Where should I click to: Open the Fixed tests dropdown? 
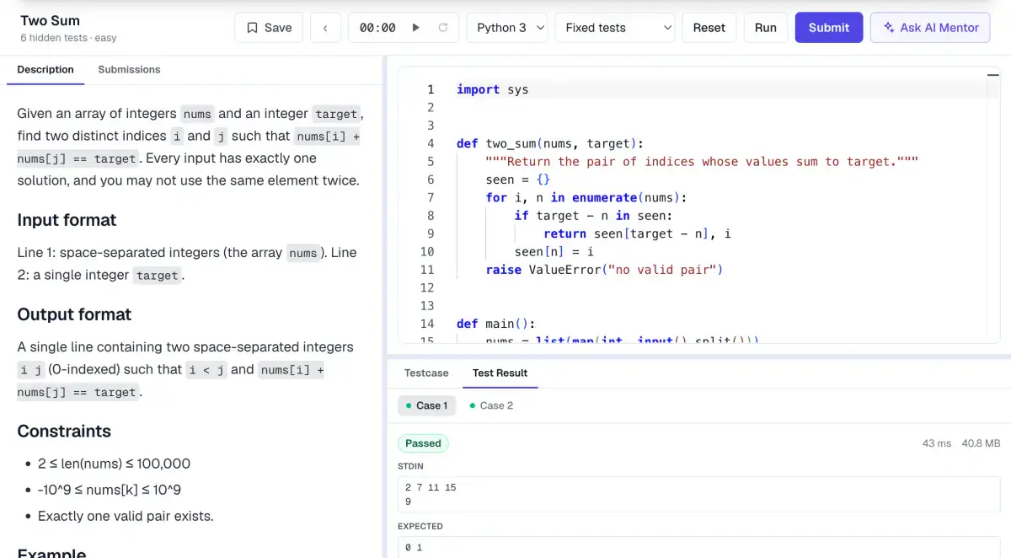pyautogui.click(x=615, y=28)
